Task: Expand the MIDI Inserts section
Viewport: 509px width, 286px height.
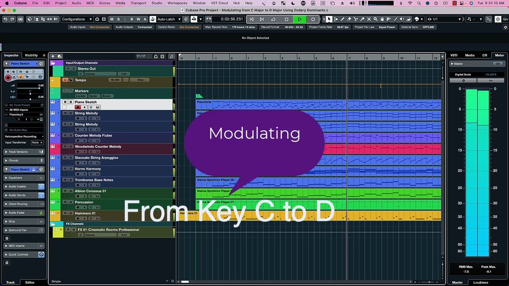Action: (x=24, y=246)
